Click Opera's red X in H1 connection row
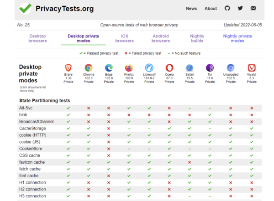Screen dimensions: 274x201 tap(169, 182)
